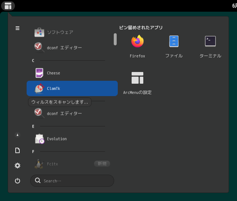Click the date text in top panel
Image resolution: width=237 pixels, height=201 pixels.
click(234, 6)
